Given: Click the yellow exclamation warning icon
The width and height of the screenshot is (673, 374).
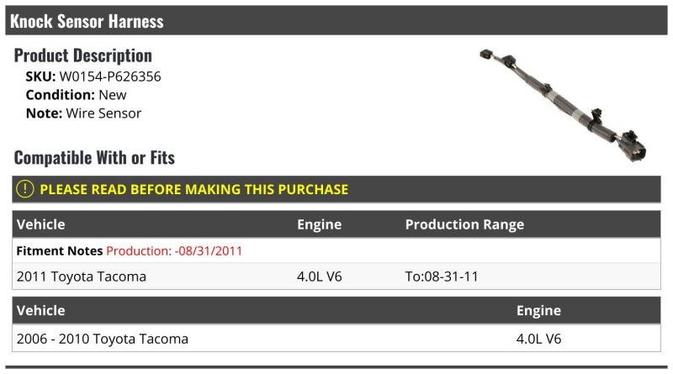Looking at the screenshot, I should tap(25, 189).
